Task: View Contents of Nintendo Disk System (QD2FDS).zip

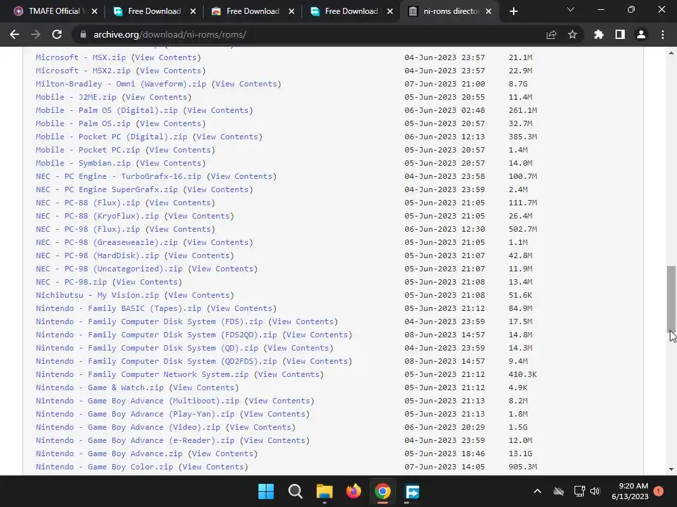Action: 317,361
